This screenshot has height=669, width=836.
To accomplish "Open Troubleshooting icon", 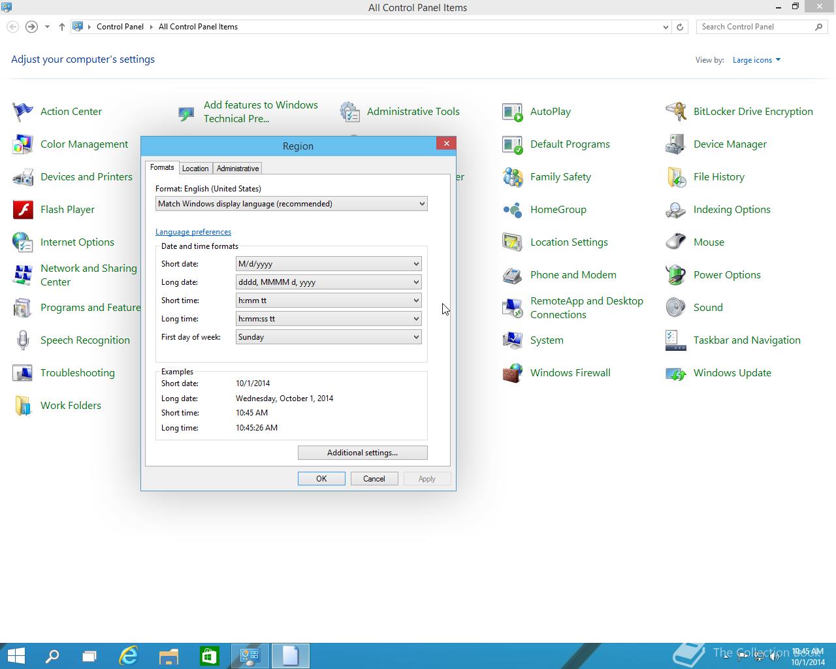I will click(x=23, y=373).
